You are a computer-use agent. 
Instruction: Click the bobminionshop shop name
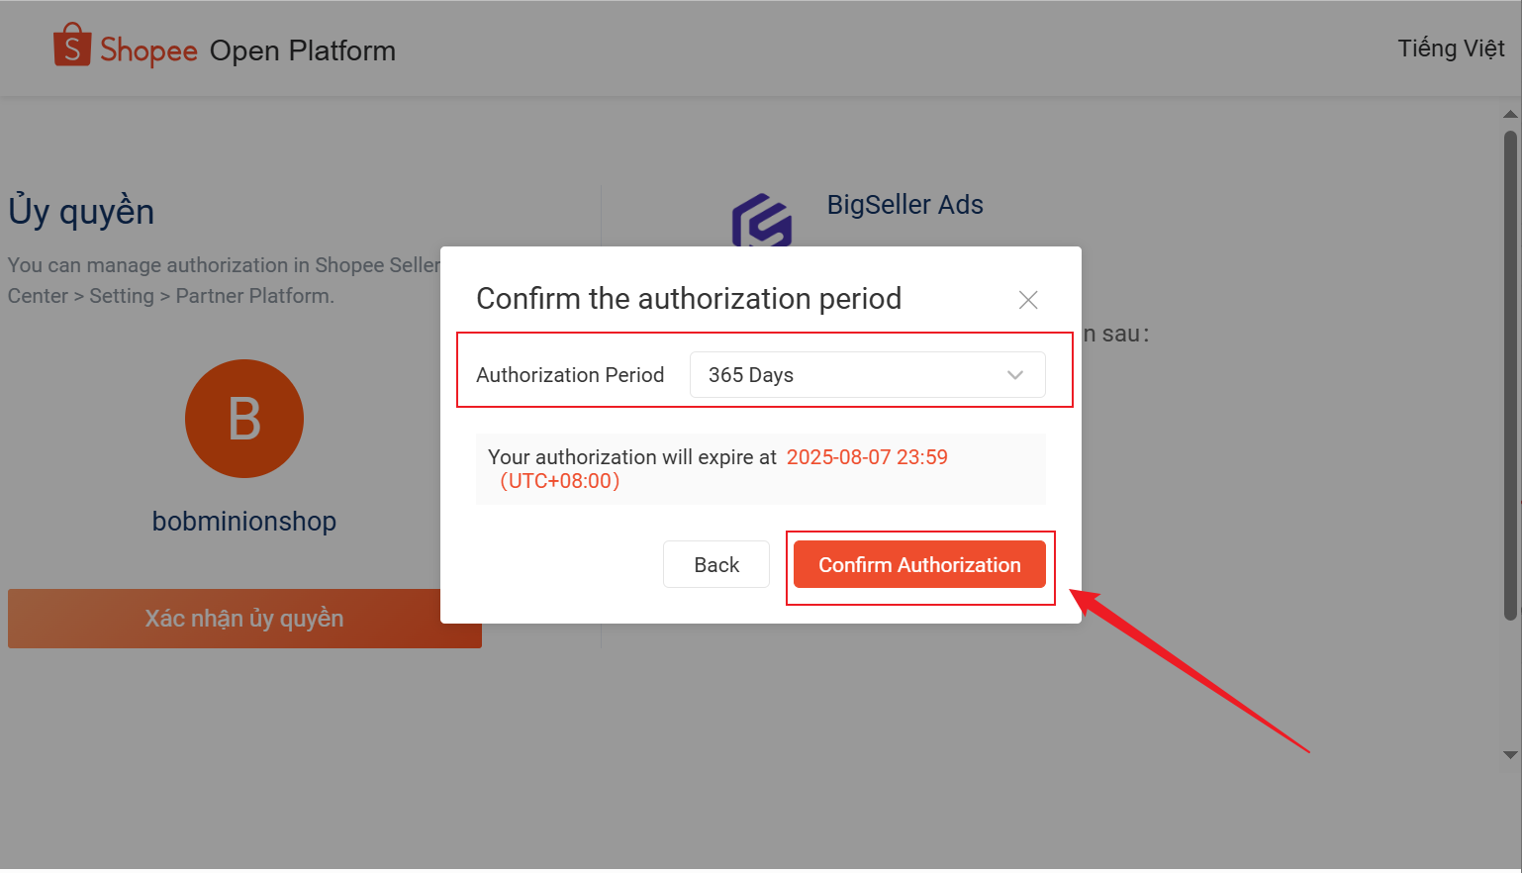[x=244, y=521]
